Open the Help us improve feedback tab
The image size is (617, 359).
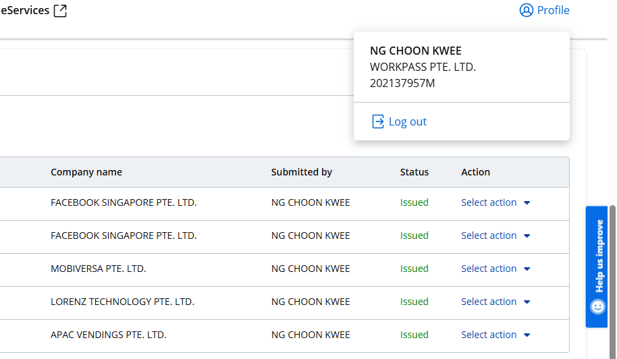click(597, 256)
